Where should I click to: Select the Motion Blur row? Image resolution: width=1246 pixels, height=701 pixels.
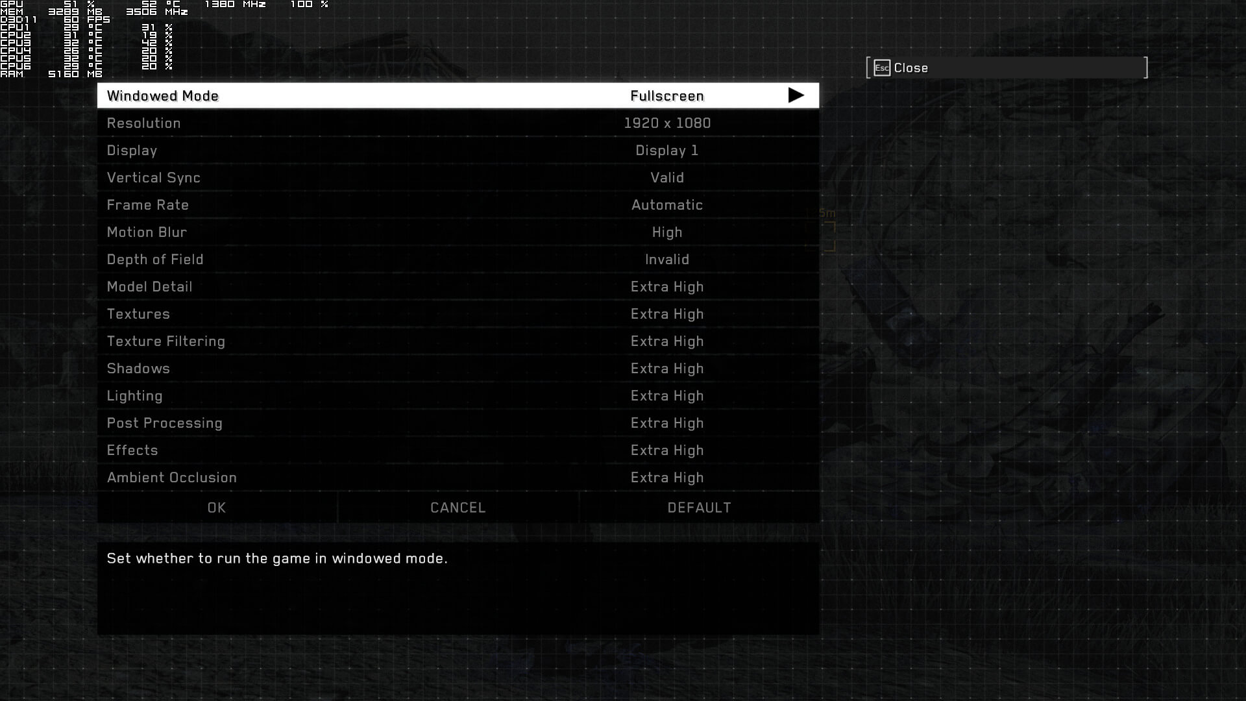pos(458,232)
